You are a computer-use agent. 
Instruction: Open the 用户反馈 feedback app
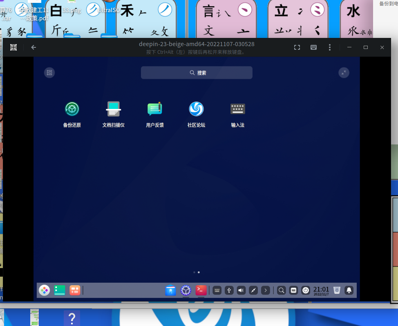click(x=154, y=109)
